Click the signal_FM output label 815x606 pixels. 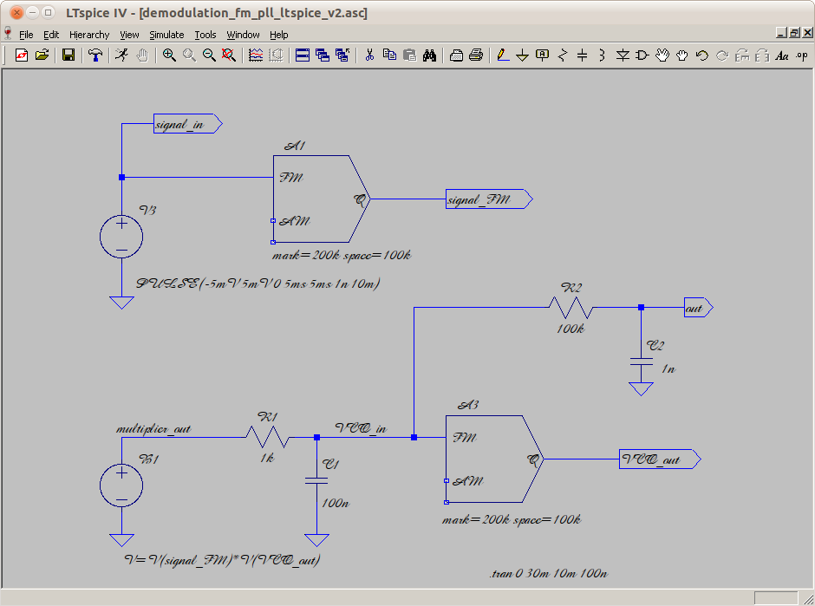tap(489, 199)
